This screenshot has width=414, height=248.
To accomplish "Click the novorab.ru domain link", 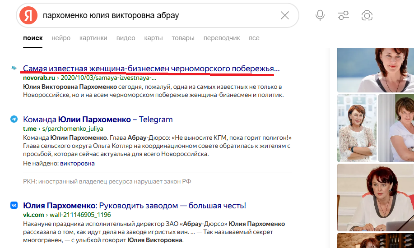I will [x=39, y=78].
